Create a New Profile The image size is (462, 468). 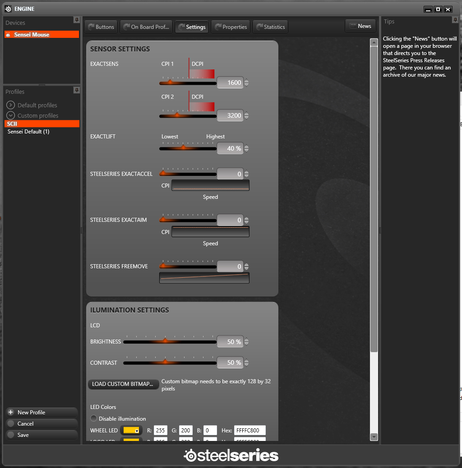(x=42, y=412)
